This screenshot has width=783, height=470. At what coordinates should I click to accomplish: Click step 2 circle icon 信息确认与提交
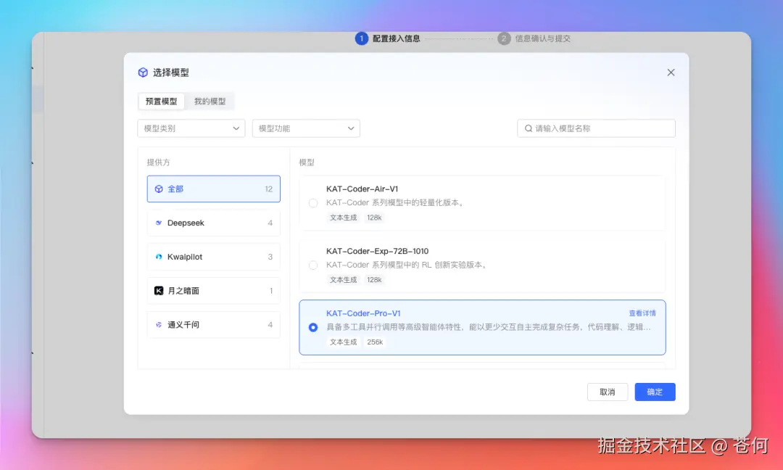coord(505,38)
